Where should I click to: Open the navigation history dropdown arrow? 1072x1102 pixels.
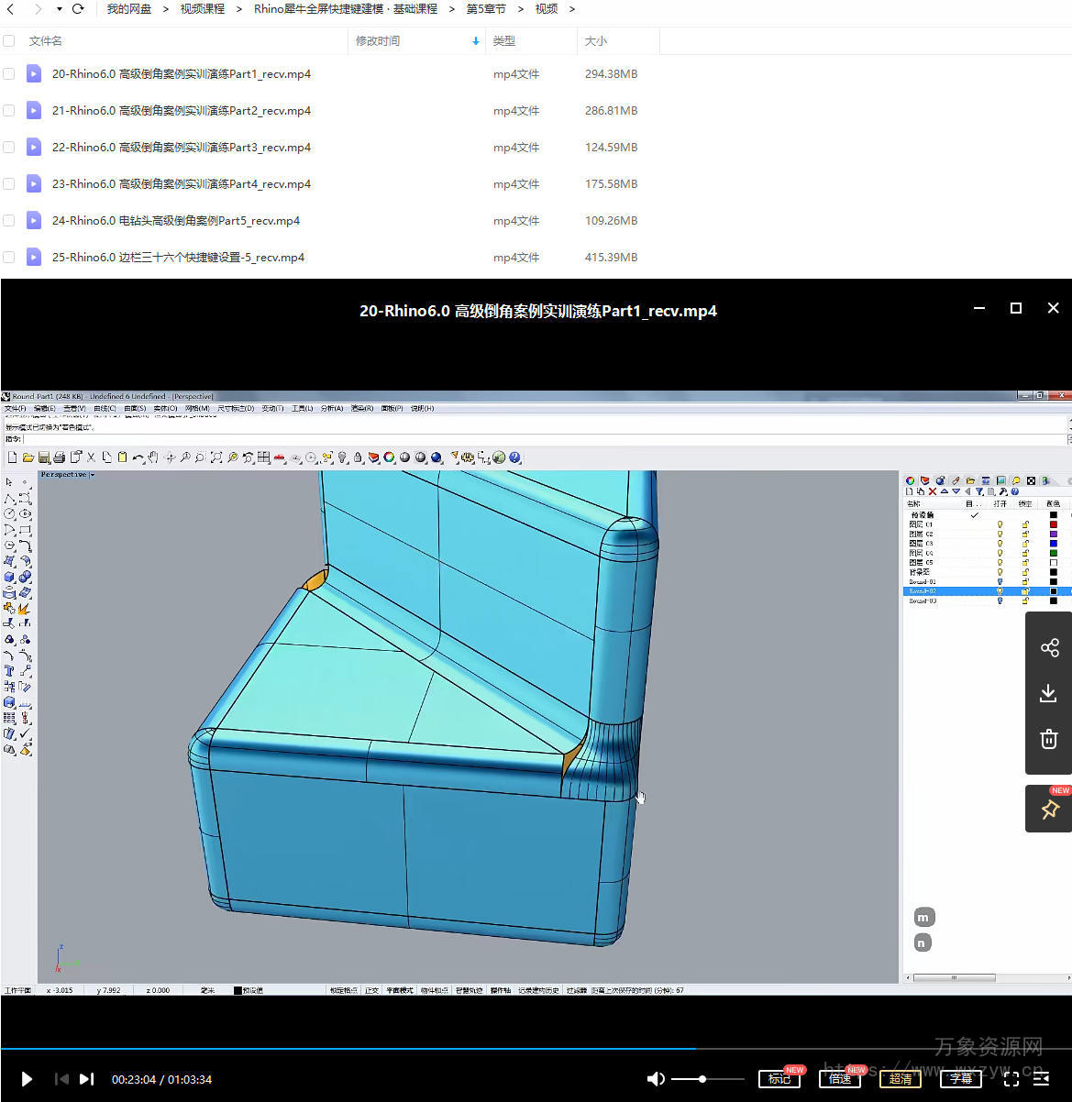[59, 9]
